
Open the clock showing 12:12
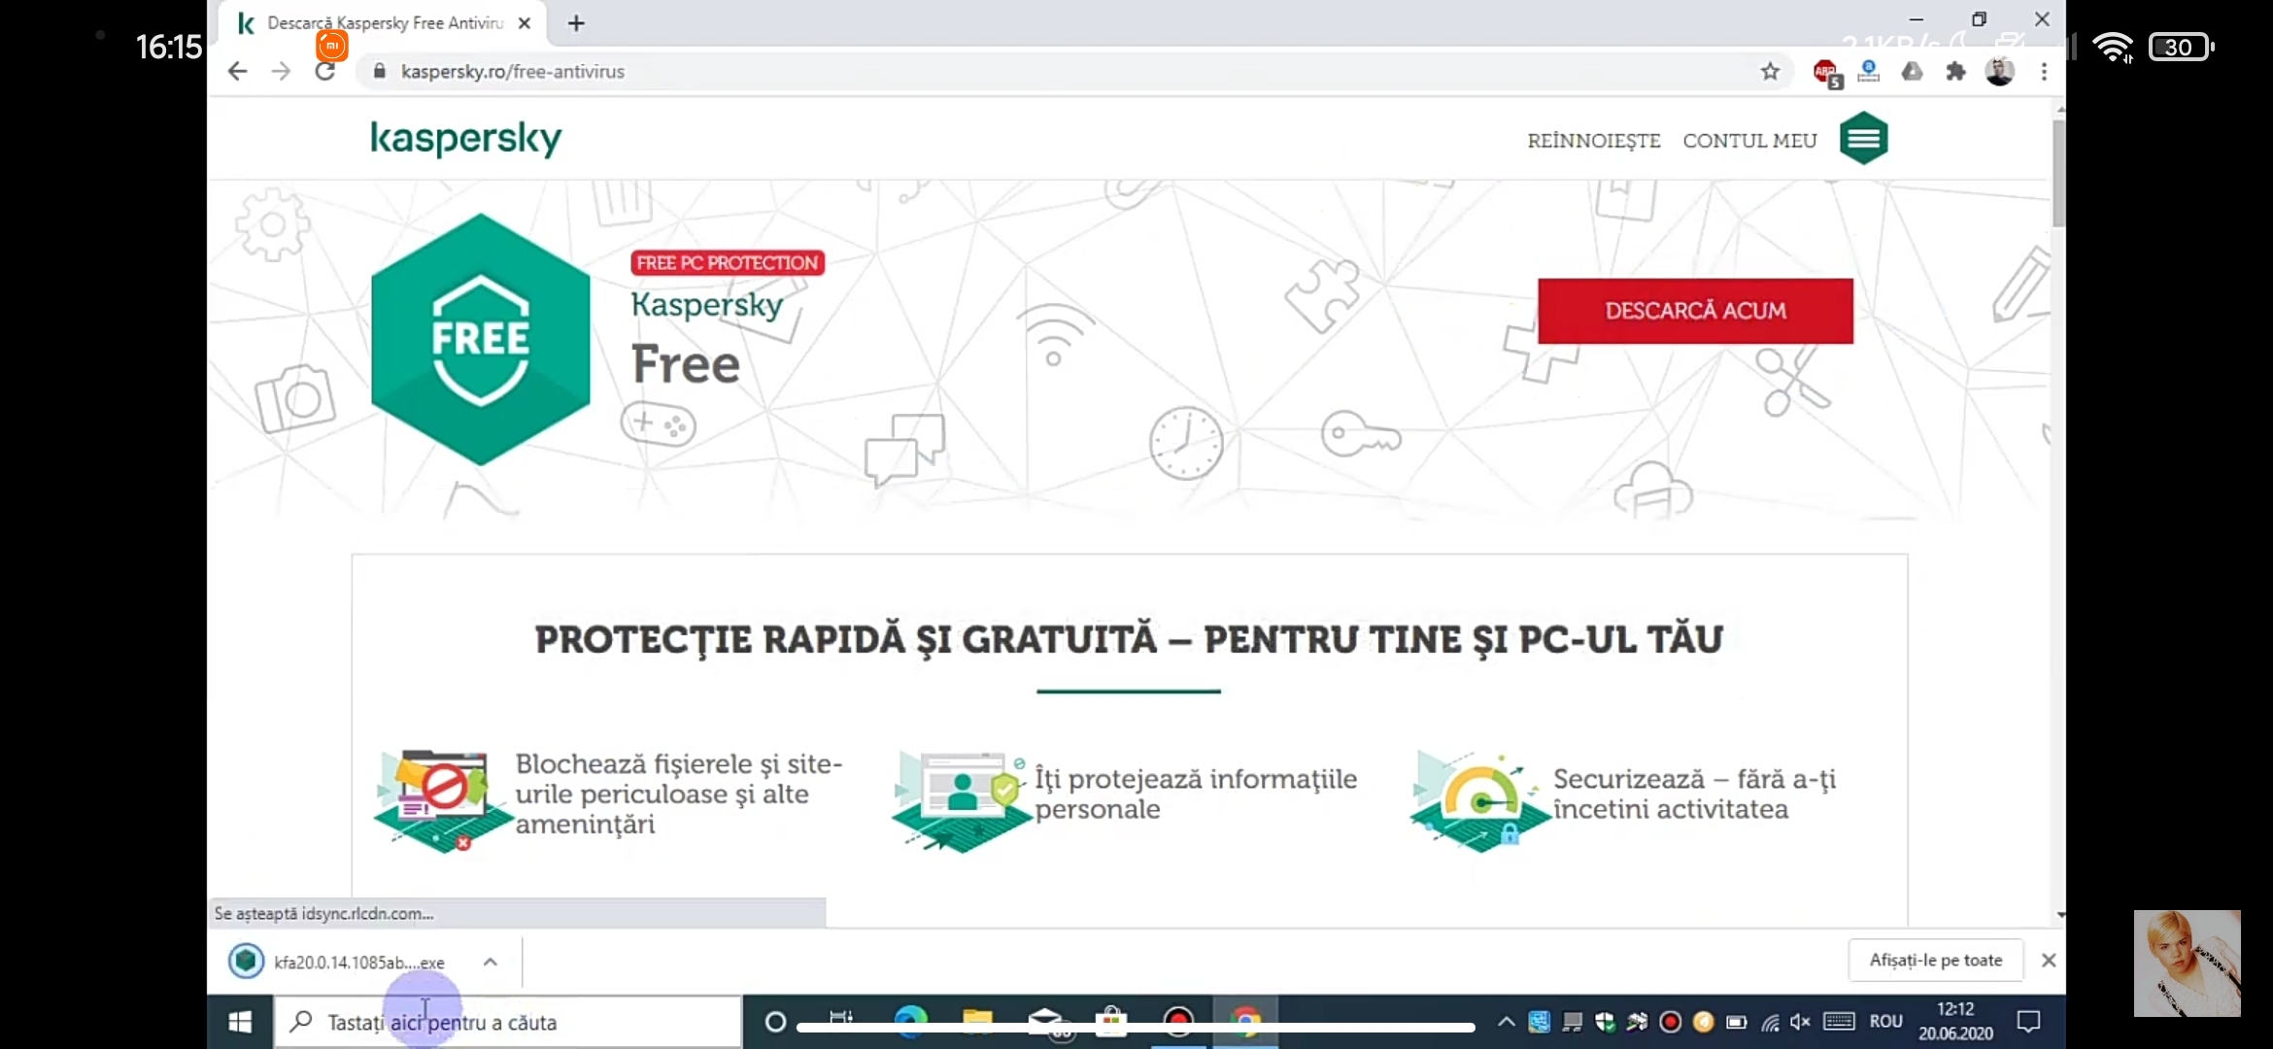click(1955, 1022)
